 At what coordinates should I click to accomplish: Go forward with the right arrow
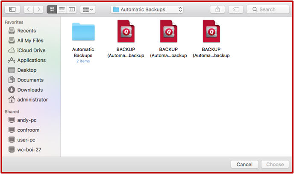[38, 9]
